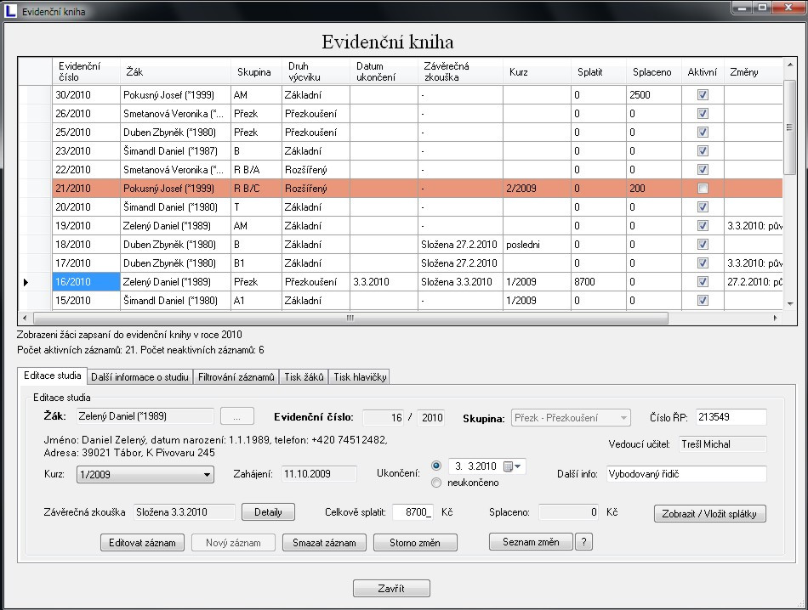Click the Splaceno column header
This screenshot has height=610, width=808.
click(654, 71)
